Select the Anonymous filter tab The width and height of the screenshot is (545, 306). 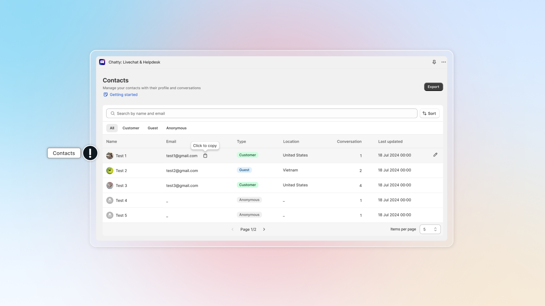click(176, 128)
